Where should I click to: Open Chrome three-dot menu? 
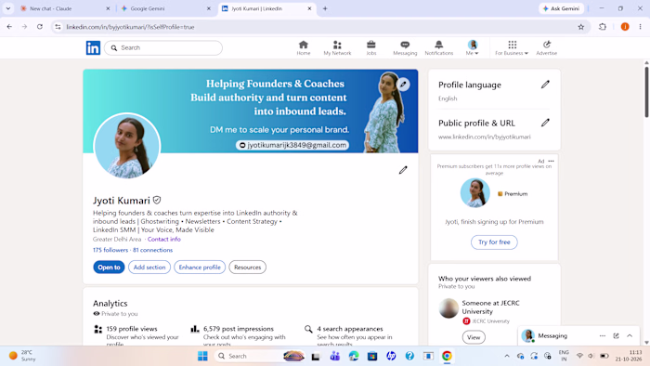click(x=641, y=27)
